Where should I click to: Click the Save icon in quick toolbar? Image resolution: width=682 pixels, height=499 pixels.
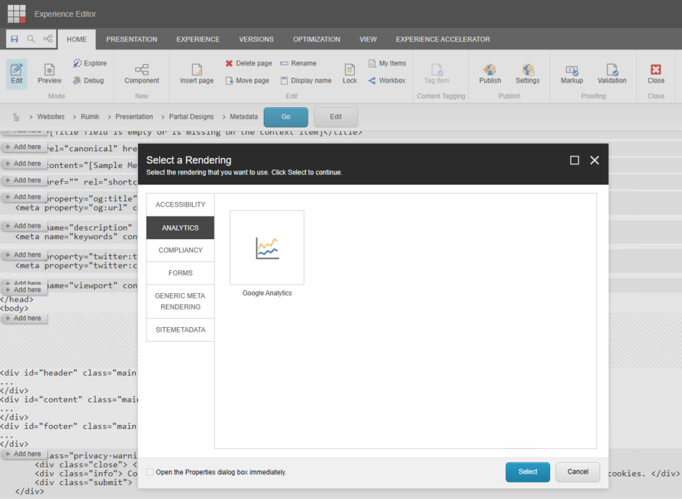click(15, 39)
